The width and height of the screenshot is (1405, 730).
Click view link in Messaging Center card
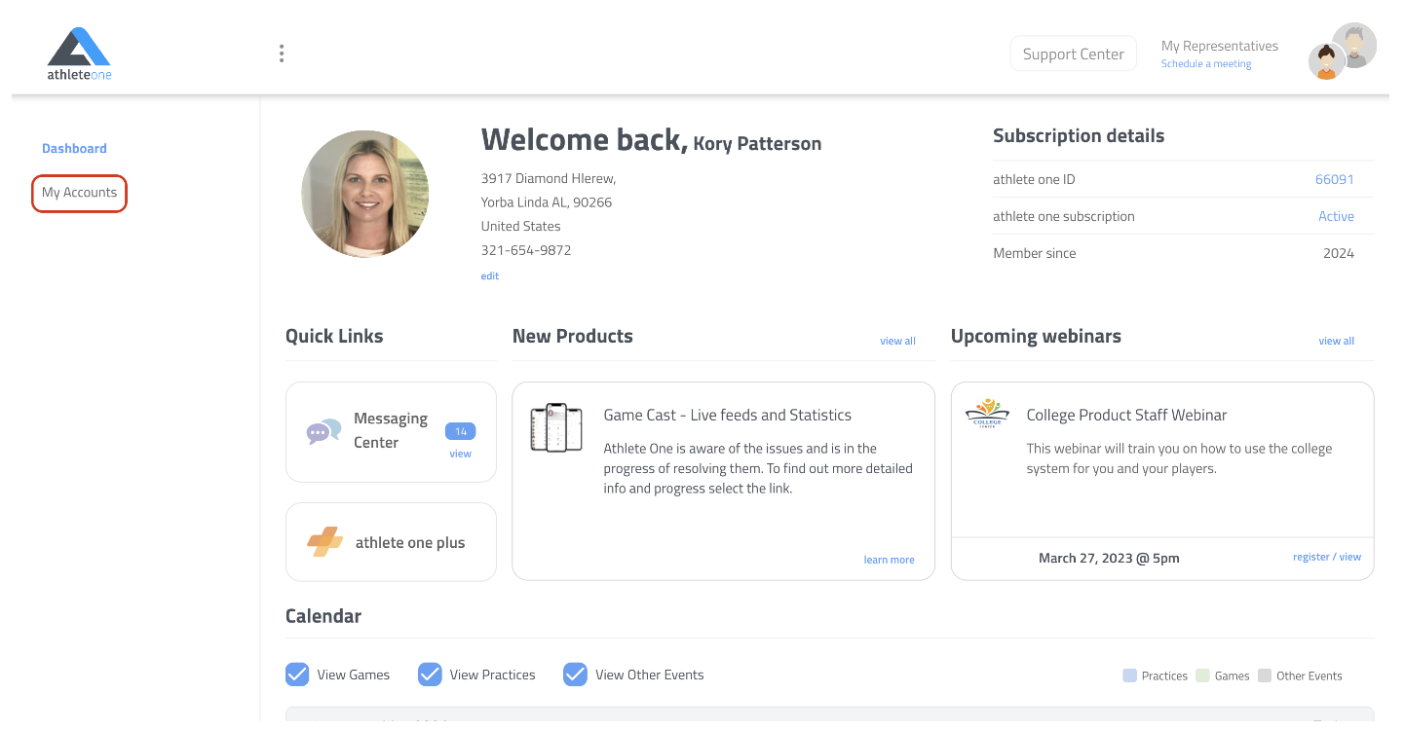[x=461, y=454]
